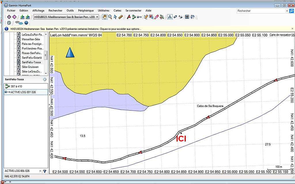Click the first green device transfer icon

(x=22, y=17)
